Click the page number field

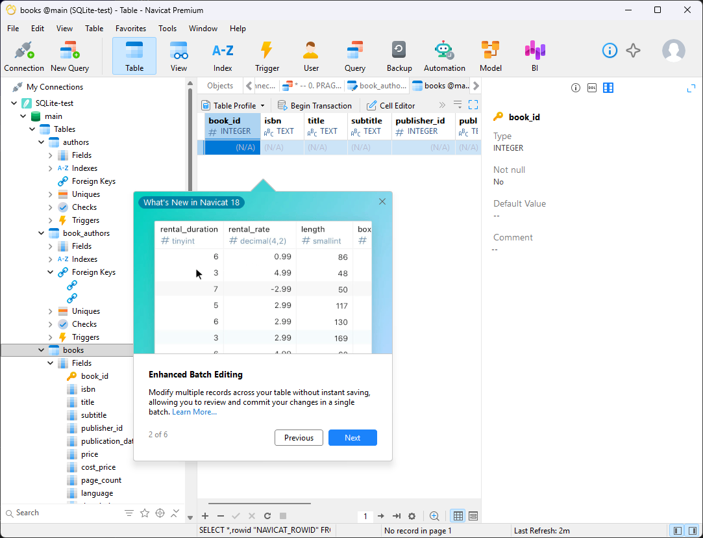365,516
